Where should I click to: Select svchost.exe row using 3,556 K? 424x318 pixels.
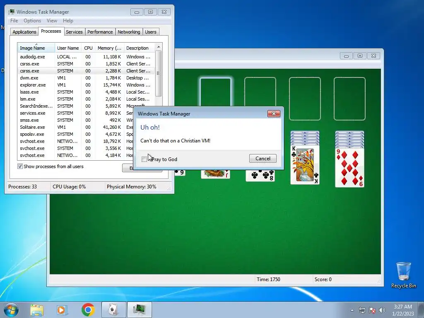(x=76, y=148)
